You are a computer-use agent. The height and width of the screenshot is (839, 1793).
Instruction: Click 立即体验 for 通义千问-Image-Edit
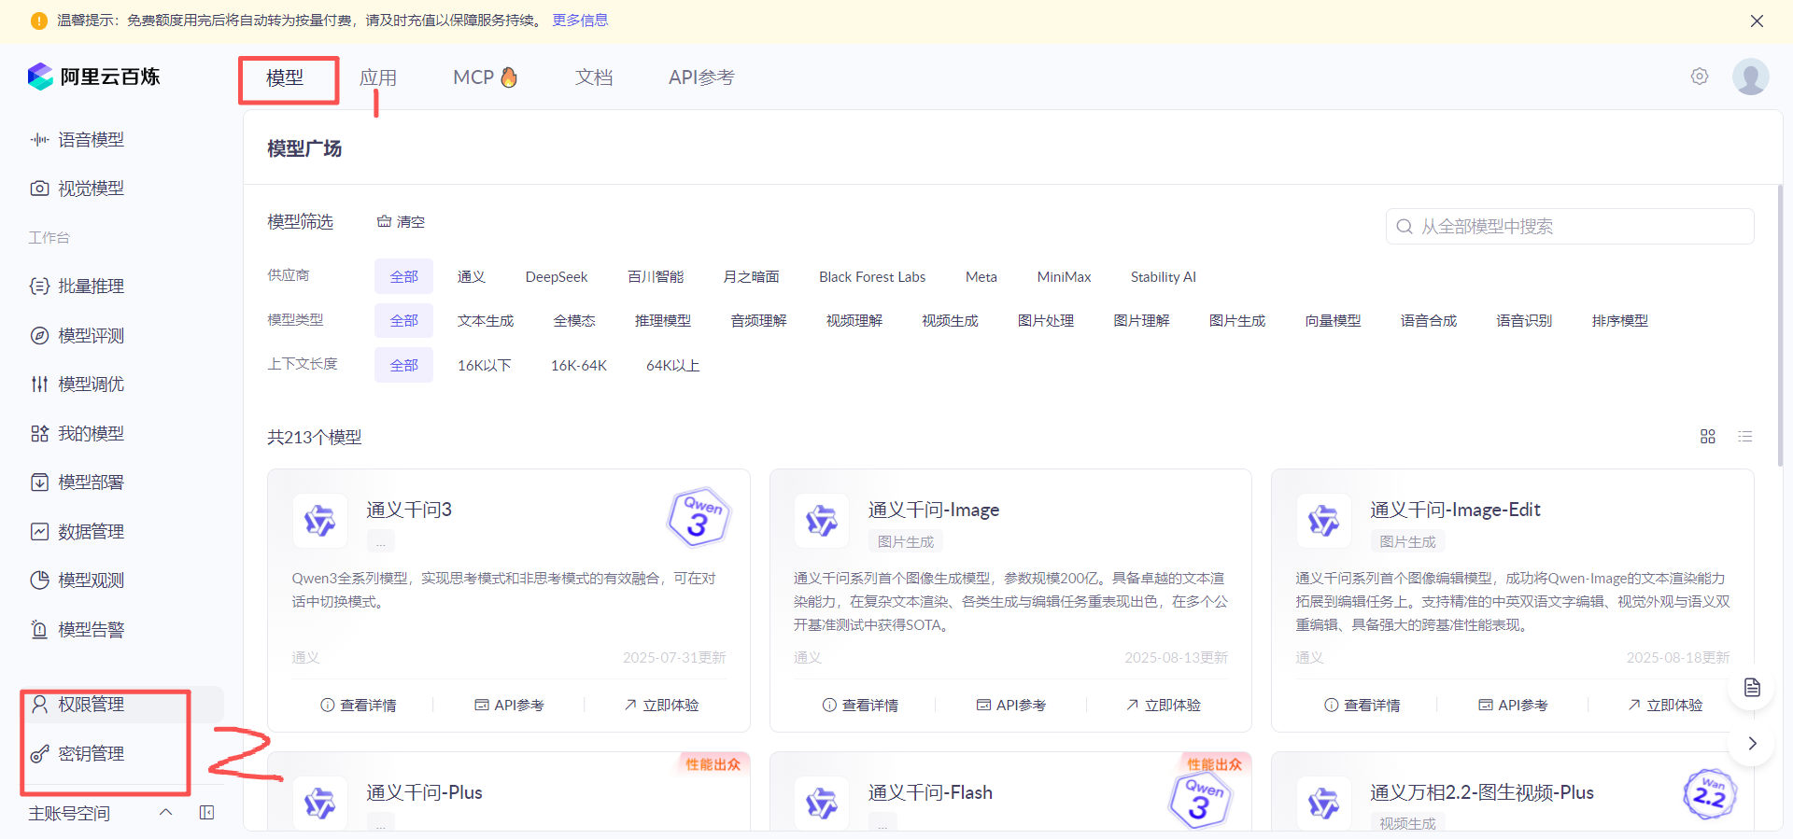coord(1665,706)
